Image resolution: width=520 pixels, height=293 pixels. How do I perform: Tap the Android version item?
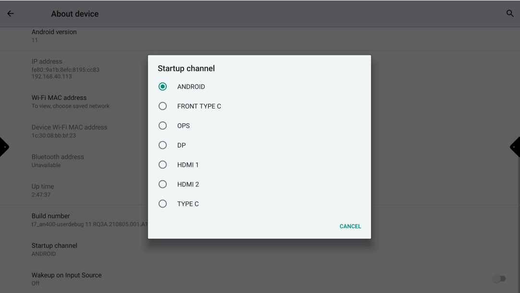(54, 36)
